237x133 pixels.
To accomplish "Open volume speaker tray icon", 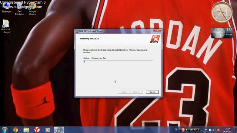I will coord(214,130).
